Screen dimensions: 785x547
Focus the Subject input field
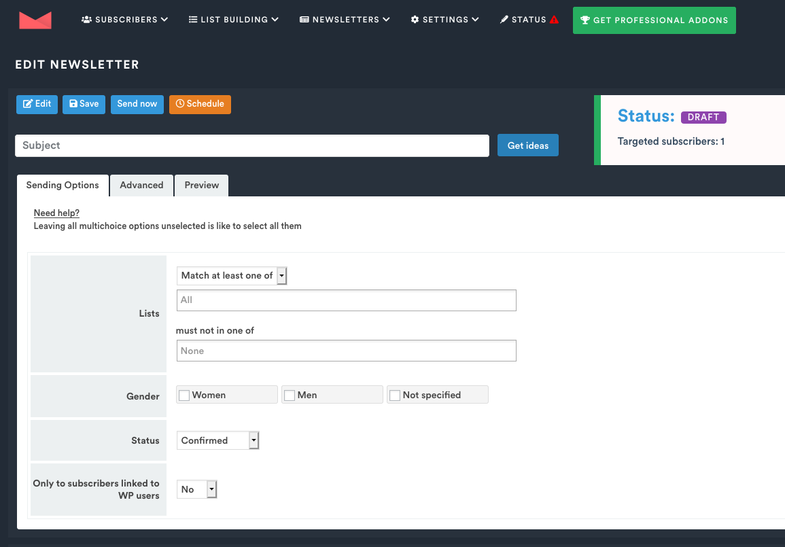pos(251,146)
